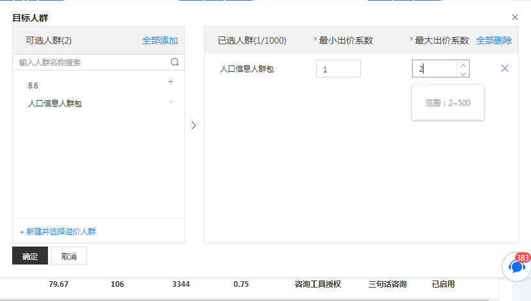Click the search magnifier icon
The height and width of the screenshot is (301, 531).
click(x=175, y=62)
